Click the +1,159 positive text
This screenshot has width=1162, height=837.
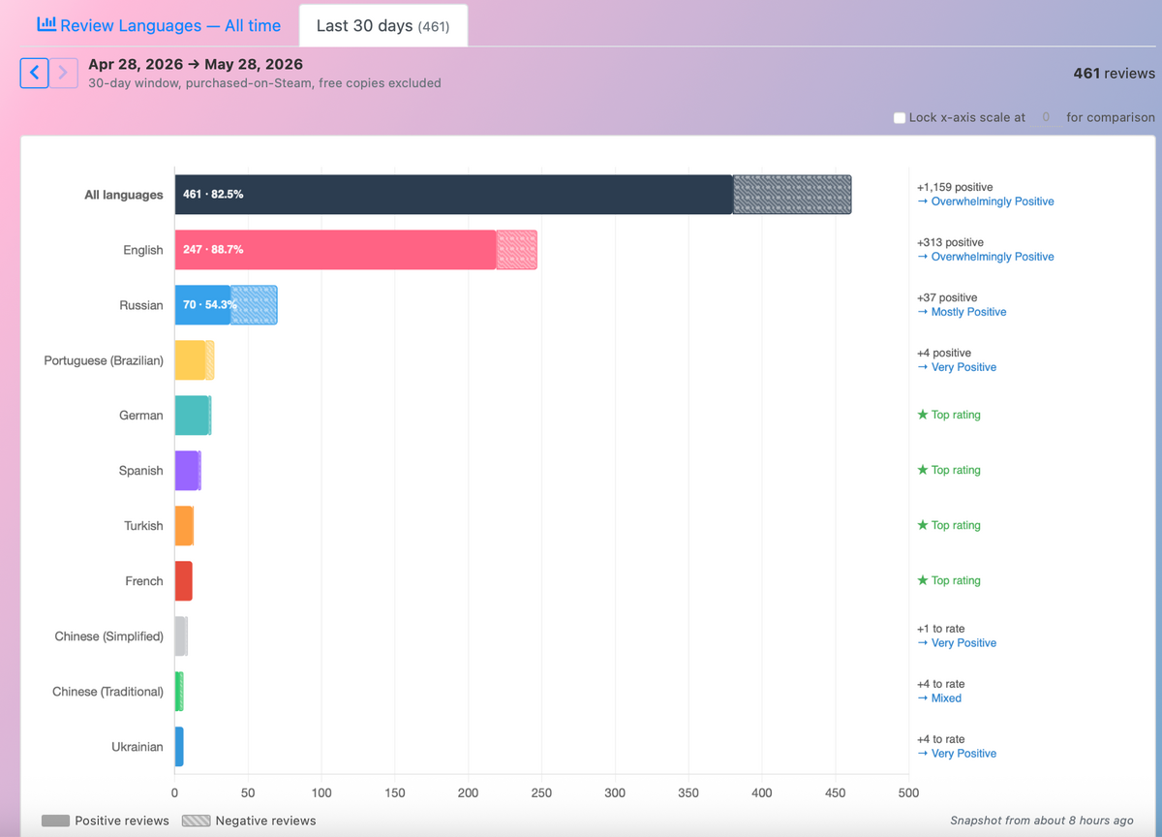[x=955, y=187]
